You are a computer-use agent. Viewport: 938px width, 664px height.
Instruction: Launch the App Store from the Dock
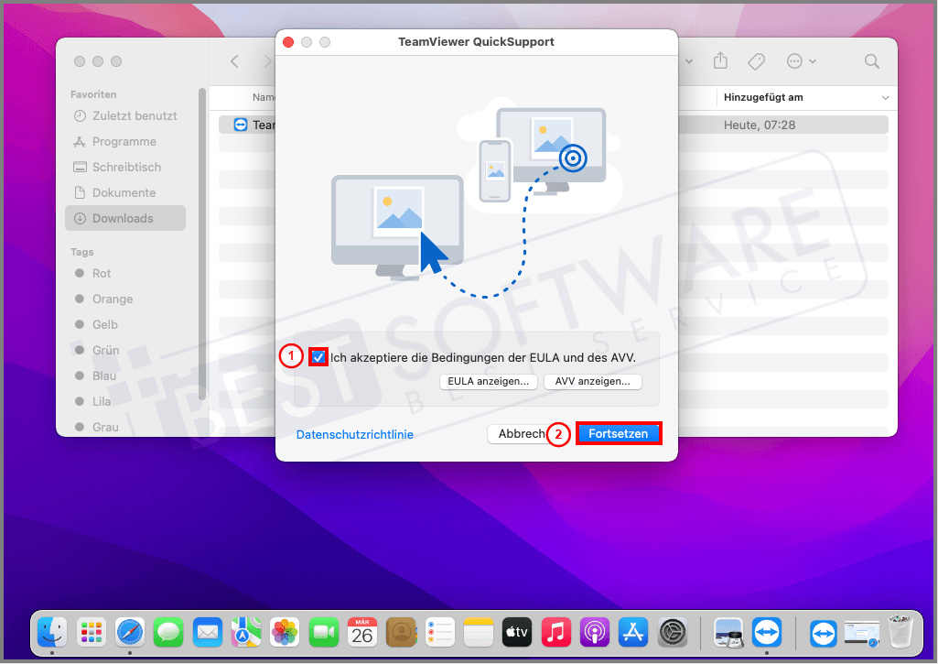tap(632, 632)
